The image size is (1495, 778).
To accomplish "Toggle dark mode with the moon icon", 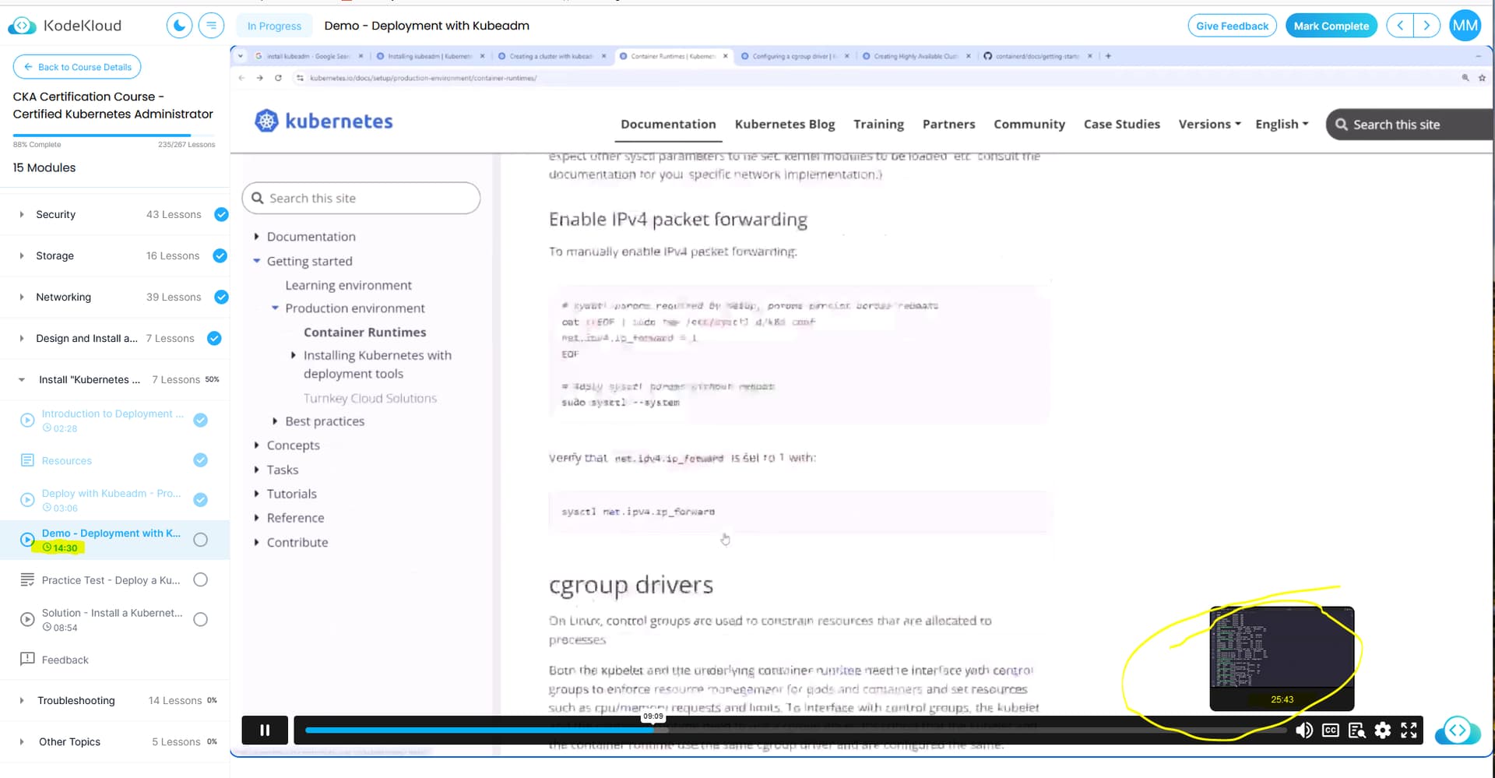I will click(179, 26).
